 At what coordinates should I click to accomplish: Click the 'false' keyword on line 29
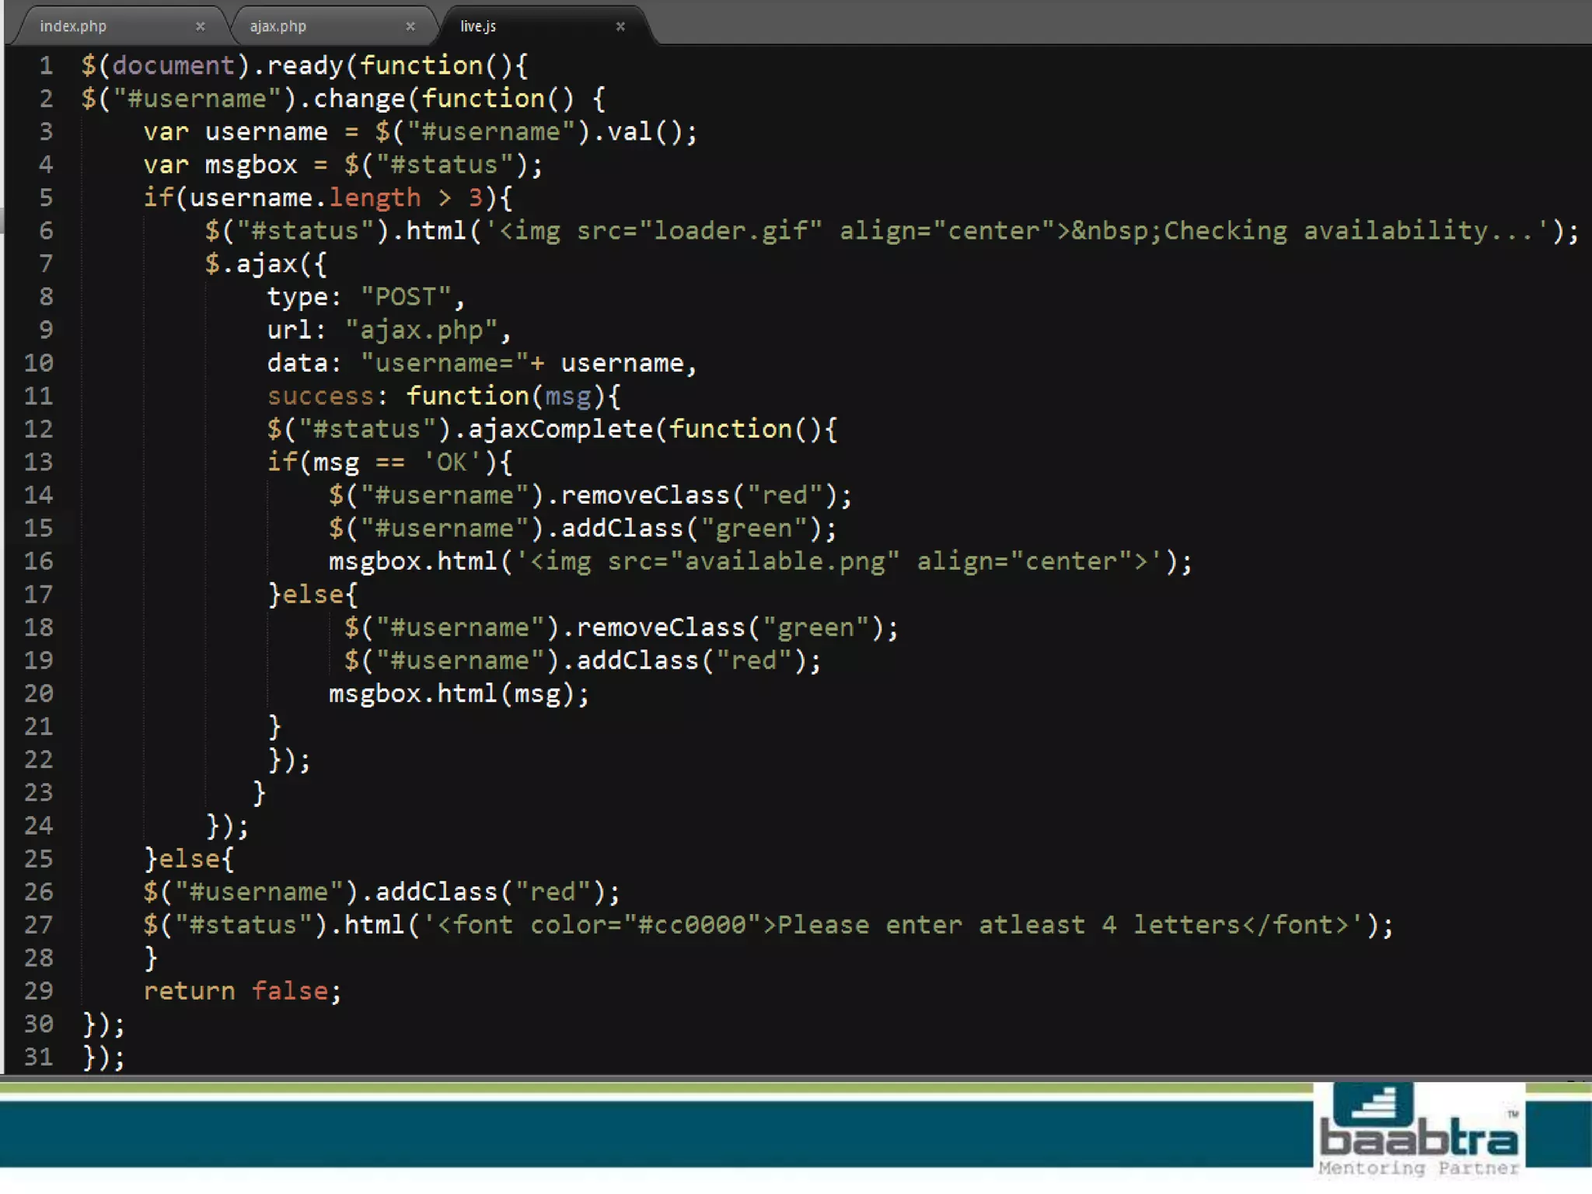click(x=289, y=991)
